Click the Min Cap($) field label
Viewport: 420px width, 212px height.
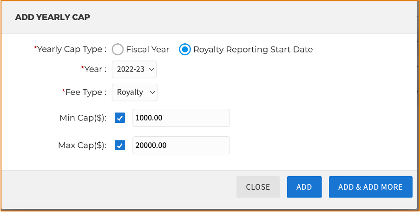point(83,118)
